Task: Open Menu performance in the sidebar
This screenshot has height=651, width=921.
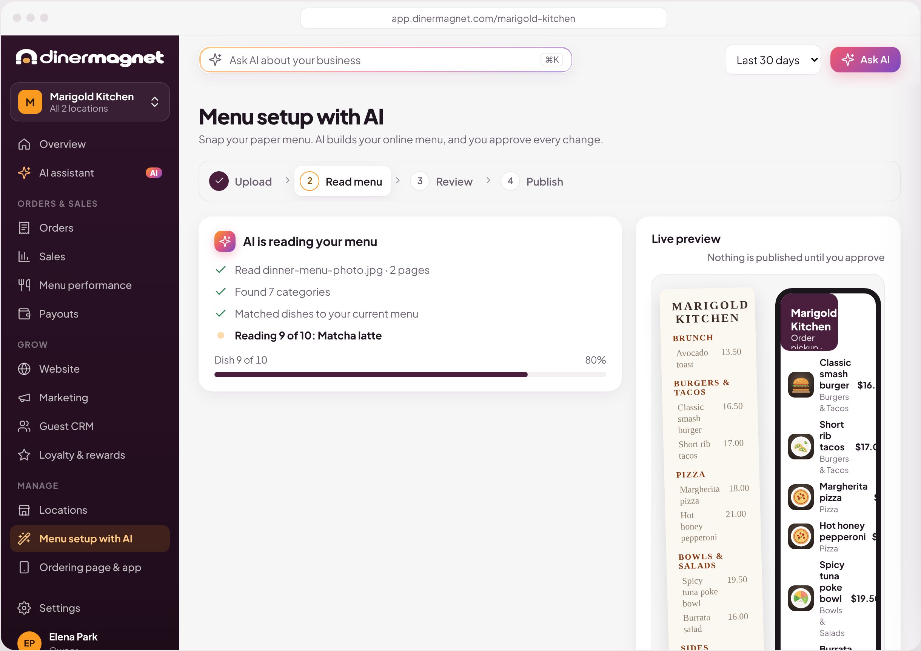Action: click(89, 285)
